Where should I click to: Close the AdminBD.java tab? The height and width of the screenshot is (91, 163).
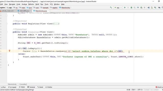coord(31,11)
